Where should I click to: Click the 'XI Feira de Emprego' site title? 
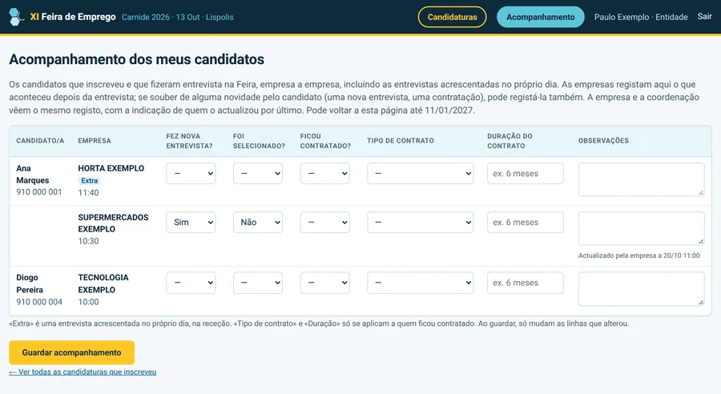[x=73, y=17]
